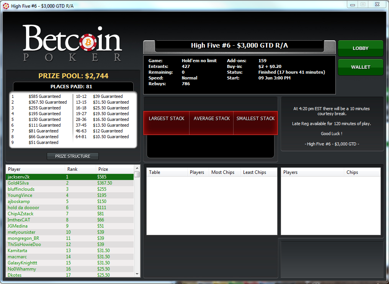
Task: Click the PLACES PAID: 81 label
Action: (71, 86)
